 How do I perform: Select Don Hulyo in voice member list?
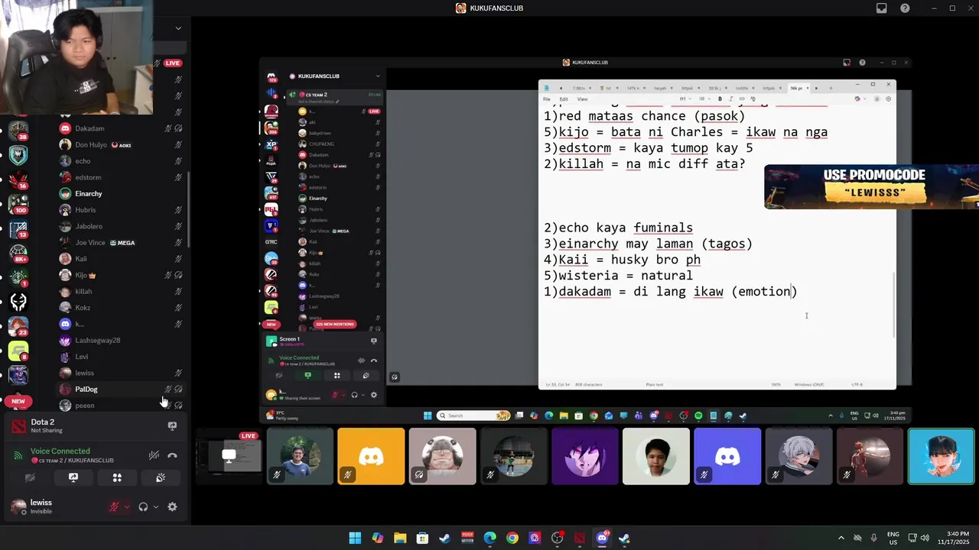pyautogui.click(x=120, y=144)
